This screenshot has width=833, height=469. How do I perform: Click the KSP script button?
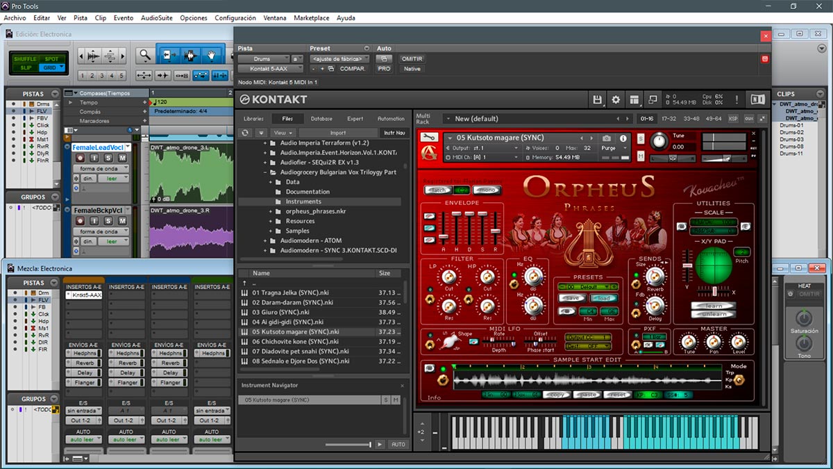click(x=734, y=119)
